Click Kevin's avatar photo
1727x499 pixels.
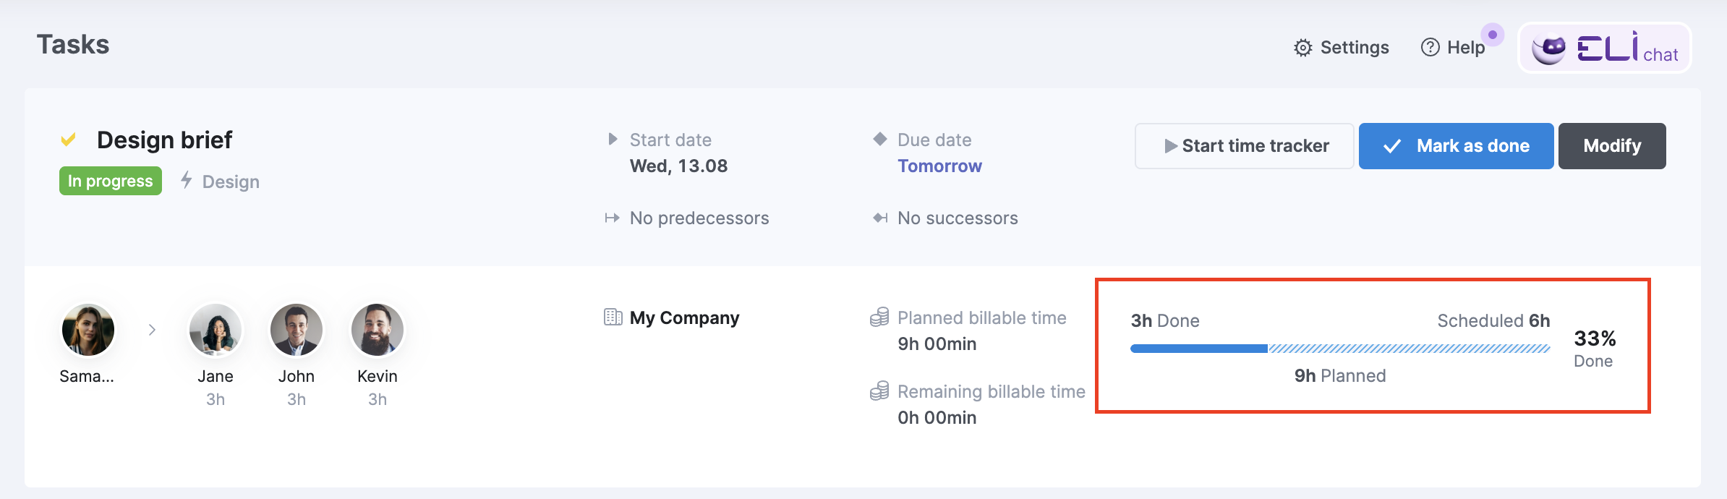(377, 329)
